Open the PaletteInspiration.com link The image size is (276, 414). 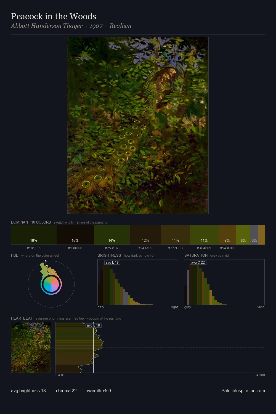[243, 391]
